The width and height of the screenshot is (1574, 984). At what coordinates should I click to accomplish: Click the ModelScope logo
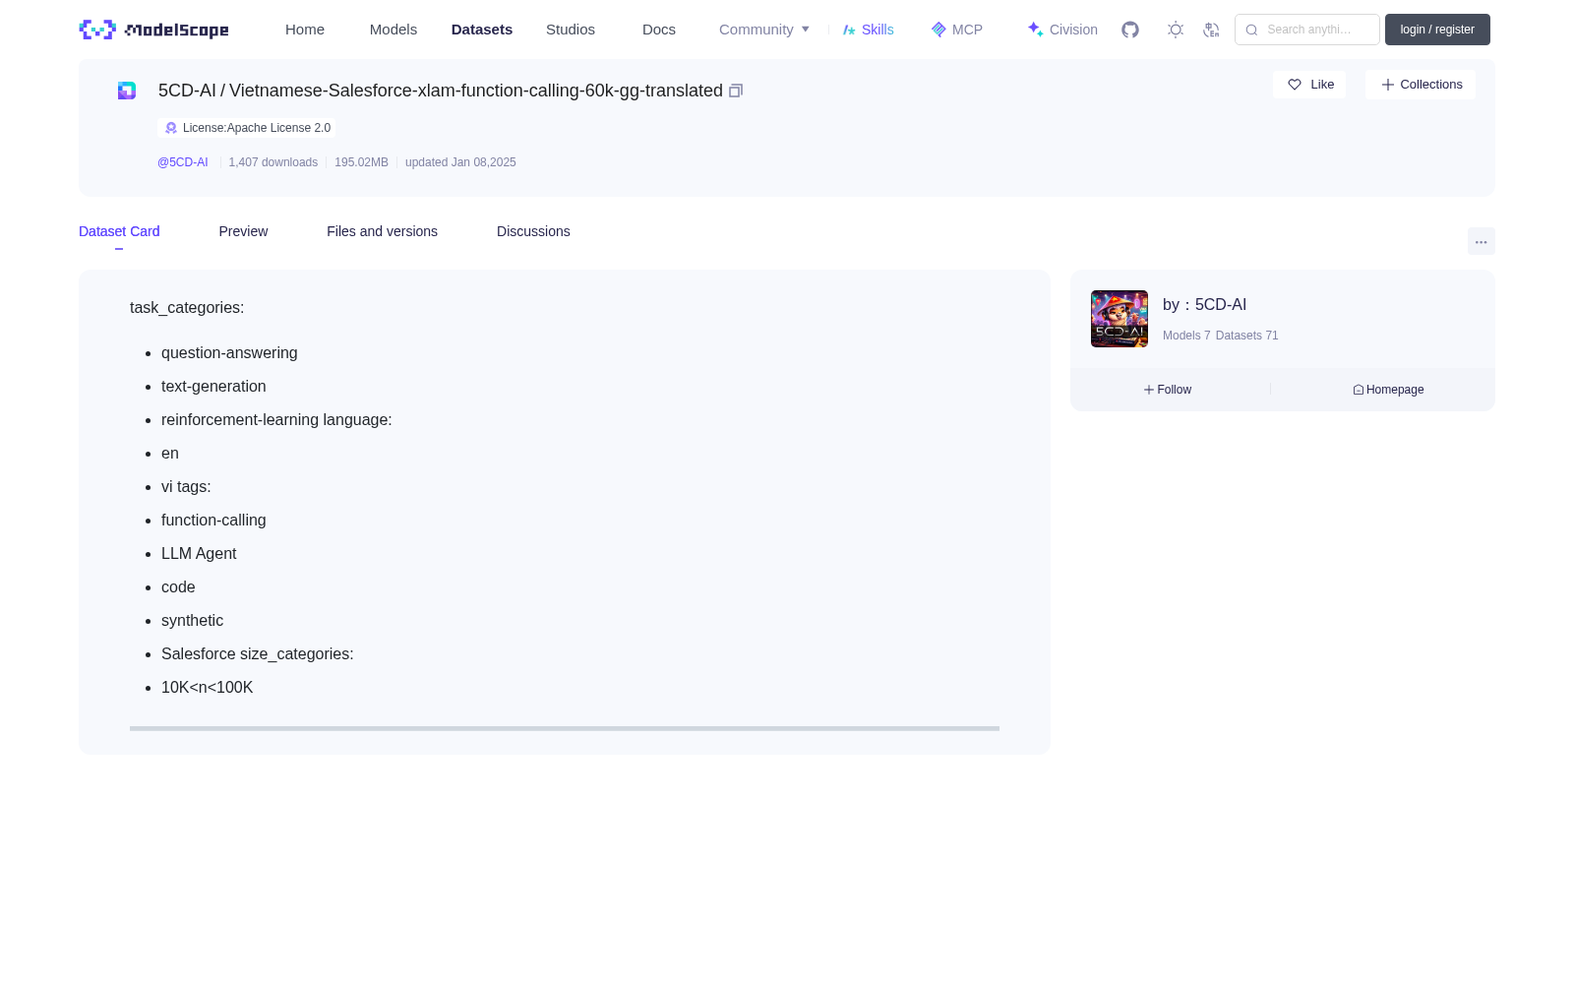click(x=153, y=30)
